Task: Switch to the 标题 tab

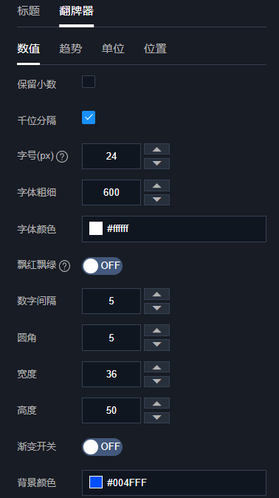Action: pos(29,11)
